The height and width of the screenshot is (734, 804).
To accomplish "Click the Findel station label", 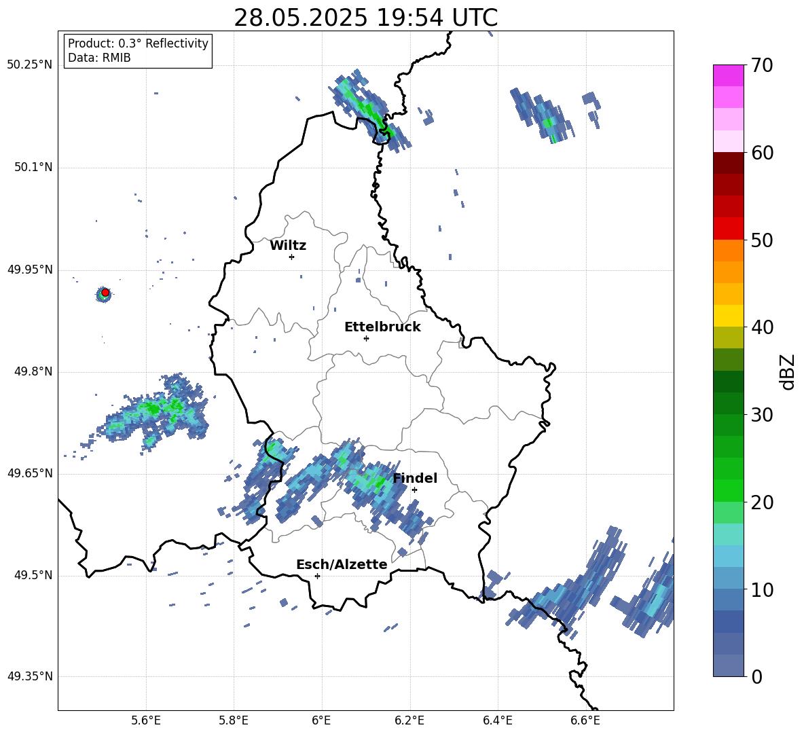I will tap(415, 478).
